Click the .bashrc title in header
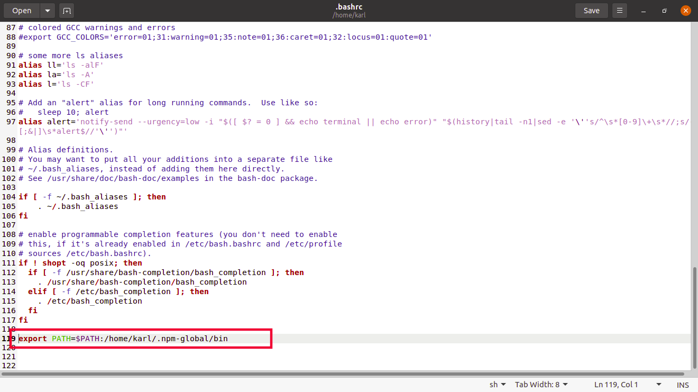 pyautogui.click(x=349, y=7)
